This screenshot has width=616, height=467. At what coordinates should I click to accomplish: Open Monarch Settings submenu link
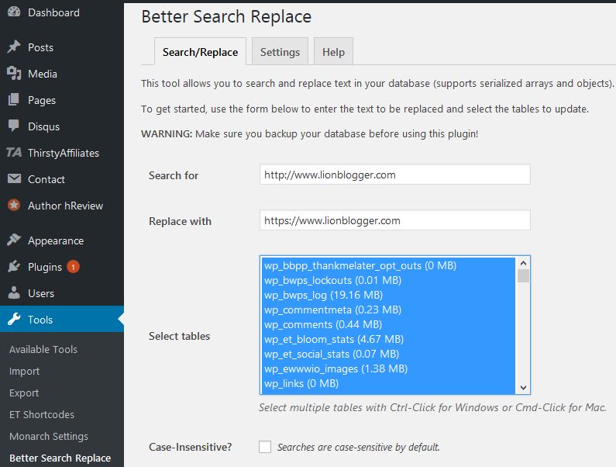[49, 436]
